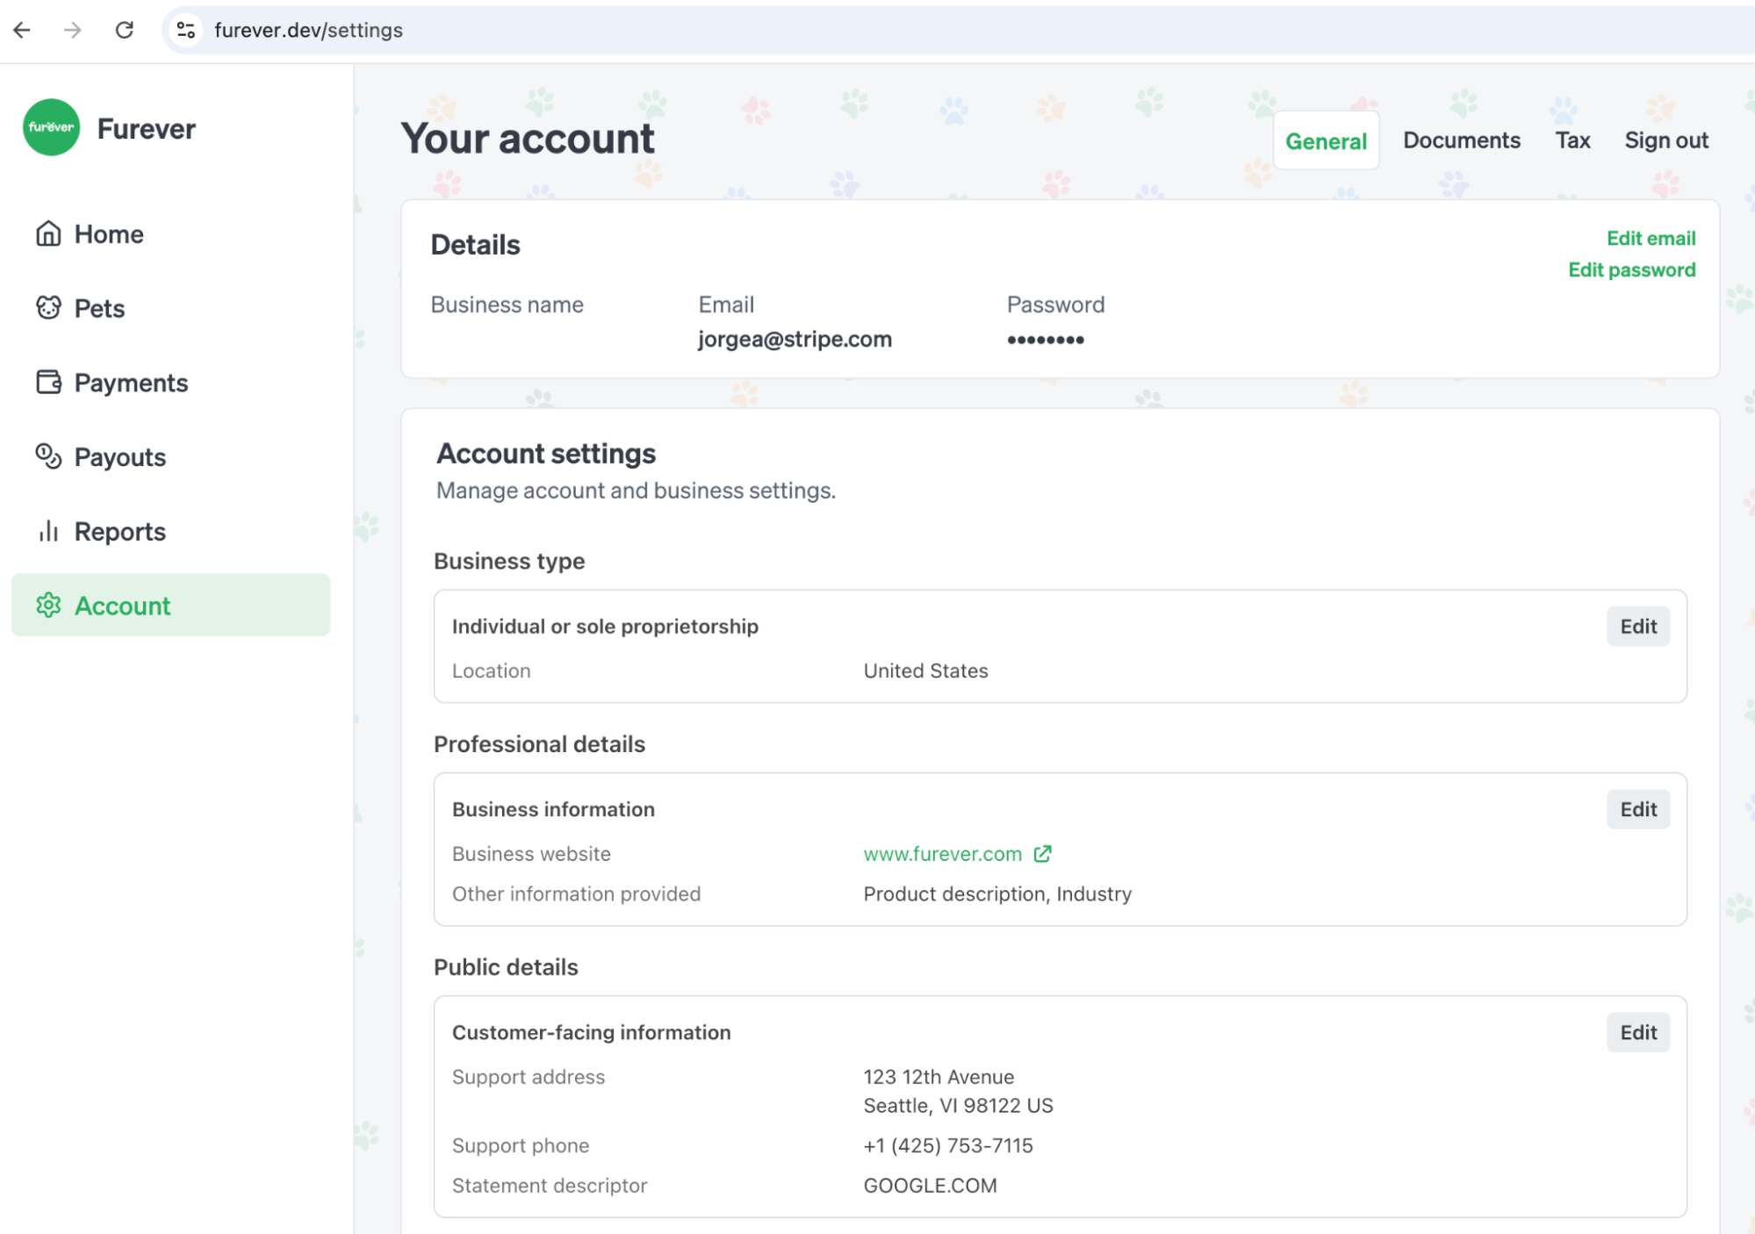The width and height of the screenshot is (1755, 1234).
Task: Click support phone +1 (425) 753-7115
Action: point(948,1145)
